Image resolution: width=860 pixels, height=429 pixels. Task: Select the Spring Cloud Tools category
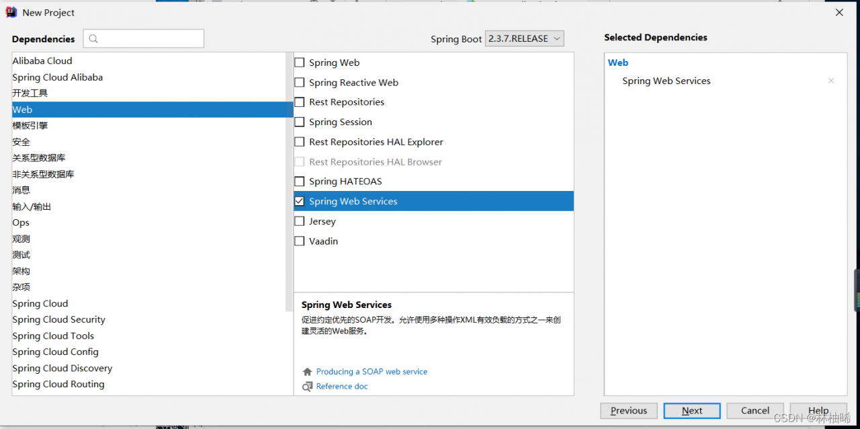coord(148,336)
